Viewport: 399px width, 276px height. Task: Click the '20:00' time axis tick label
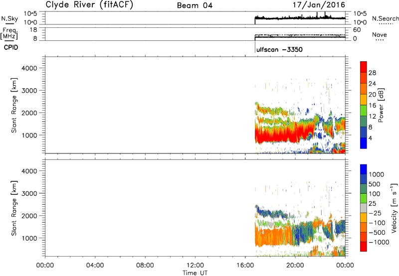[295, 266]
